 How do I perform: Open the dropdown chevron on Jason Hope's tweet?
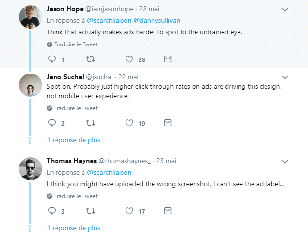coord(285,10)
